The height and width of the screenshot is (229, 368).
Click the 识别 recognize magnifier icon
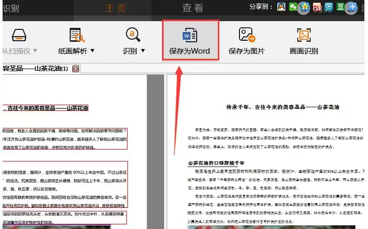(x=133, y=35)
